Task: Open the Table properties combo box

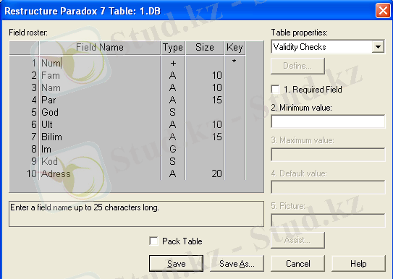Action: click(x=328, y=47)
